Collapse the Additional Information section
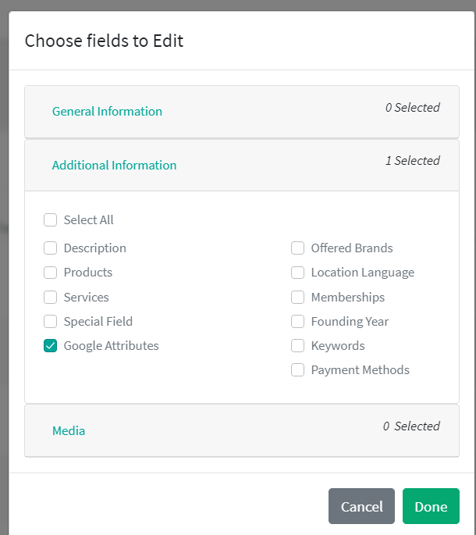The image size is (476, 535). click(x=114, y=166)
